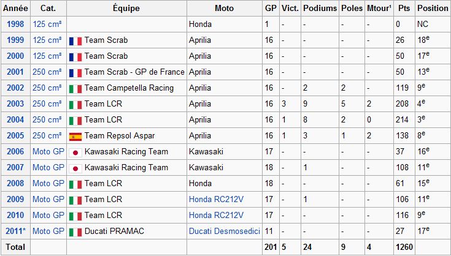Viewport: 451px width, 256px height.
Task: Click the Japanese flag in the 2006 Kawasaki row
Action: 75,152
